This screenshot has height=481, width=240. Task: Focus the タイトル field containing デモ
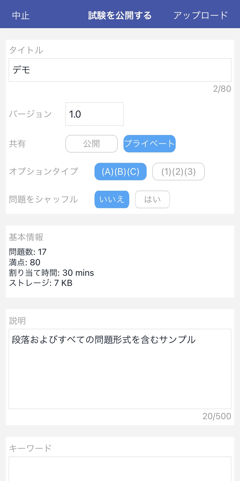120,70
